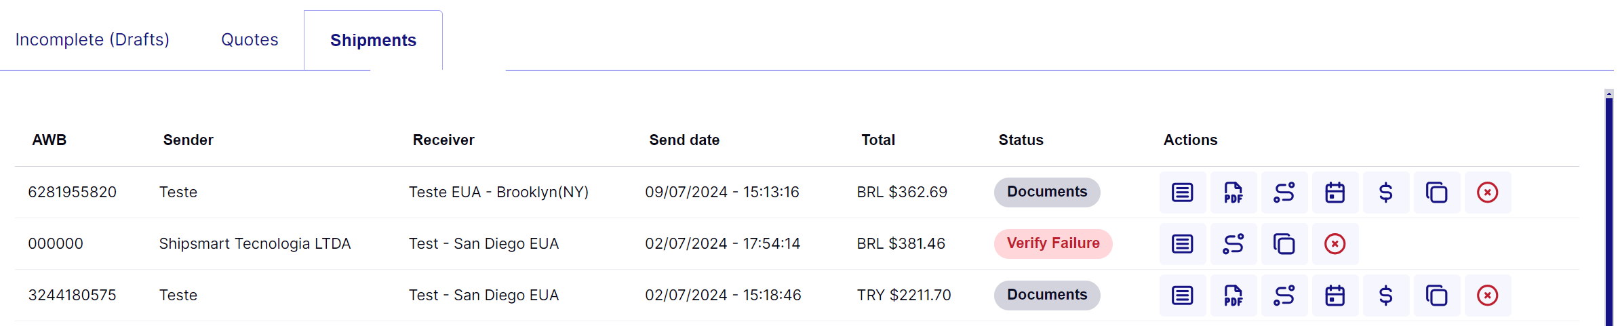Open details icon for shipment 000000
The height and width of the screenshot is (326, 1618).
pyautogui.click(x=1183, y=244)
